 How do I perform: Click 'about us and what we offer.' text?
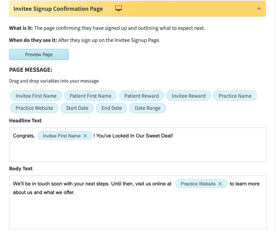[x=44, y=192]
